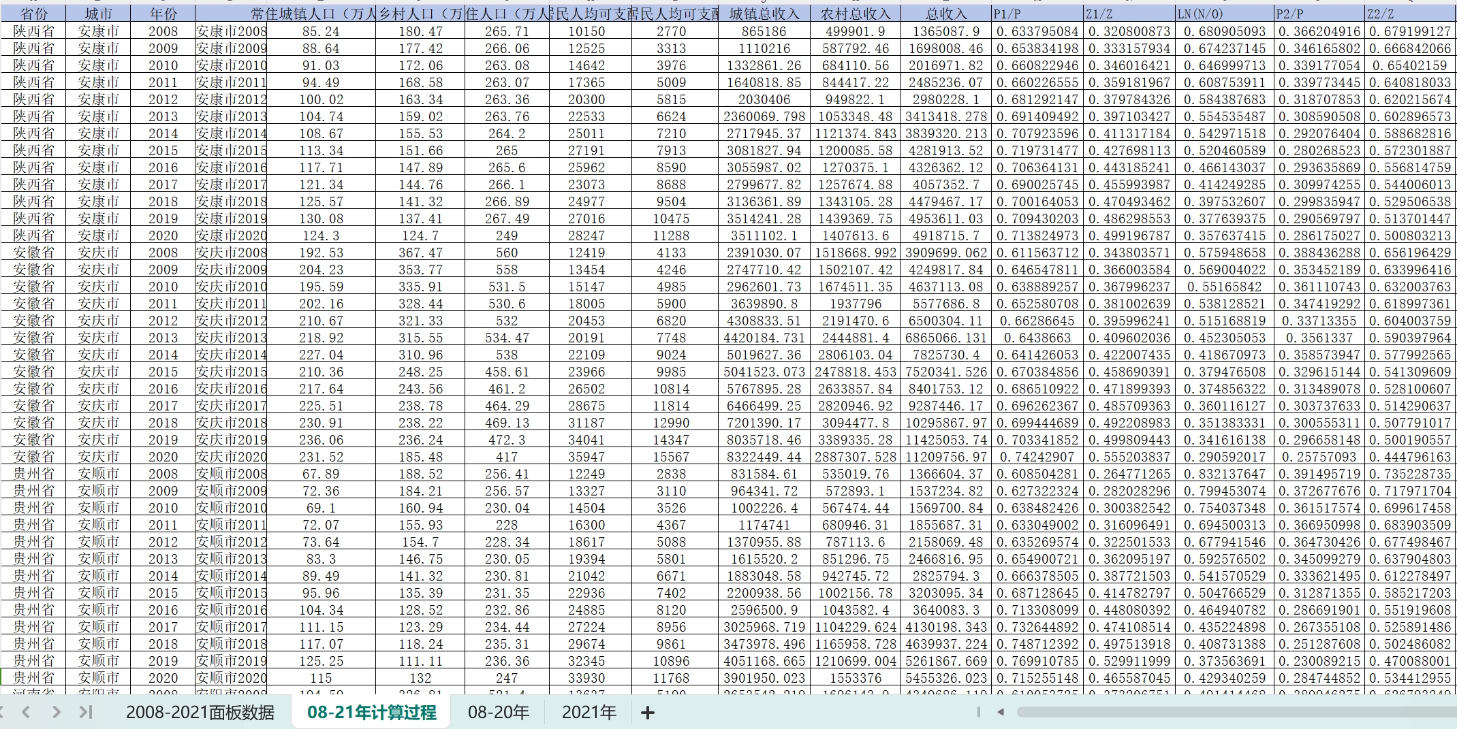Click the cell containing 安康市2020

coord(231,236)
